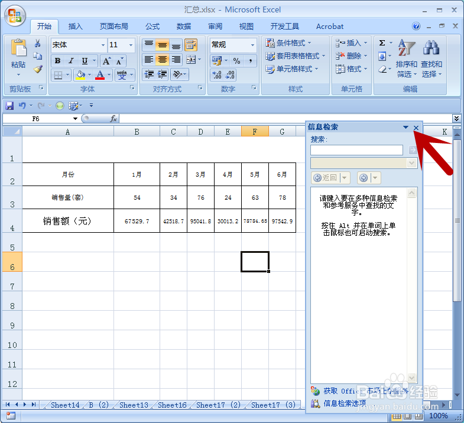Open the font size 11 dropdown
Viewport: 464px width, 423px height.
[x=131, y=45]
